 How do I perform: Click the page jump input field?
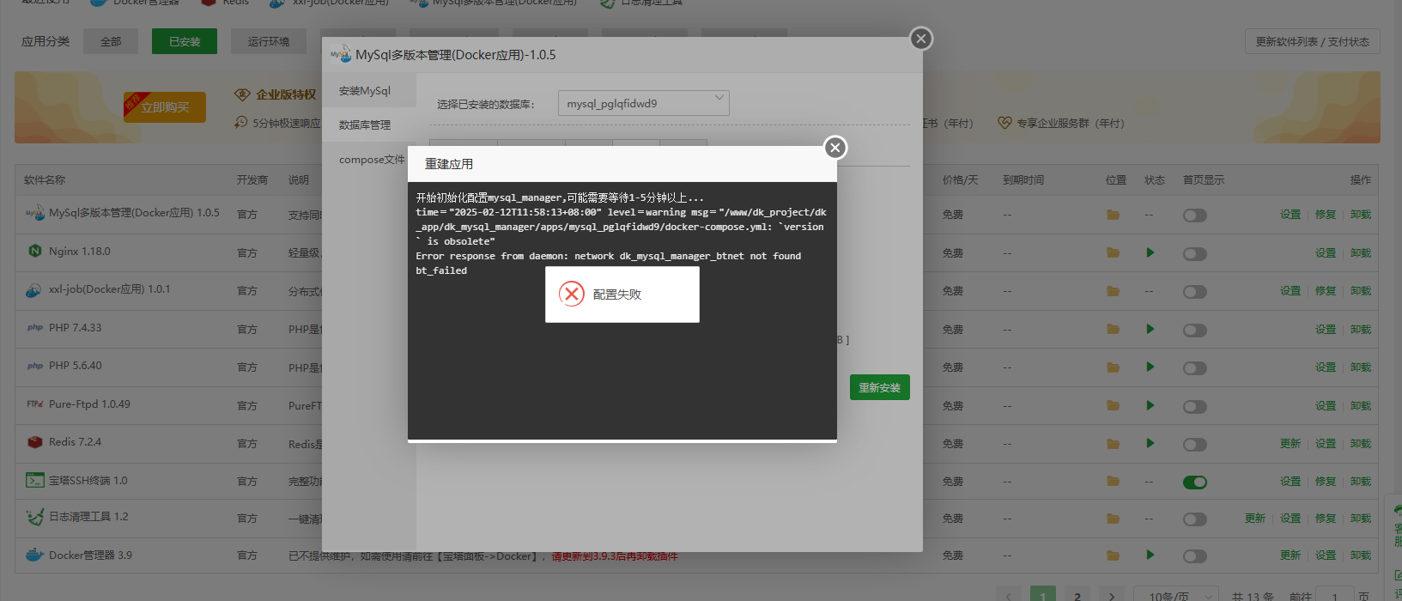click(1335, 595)
